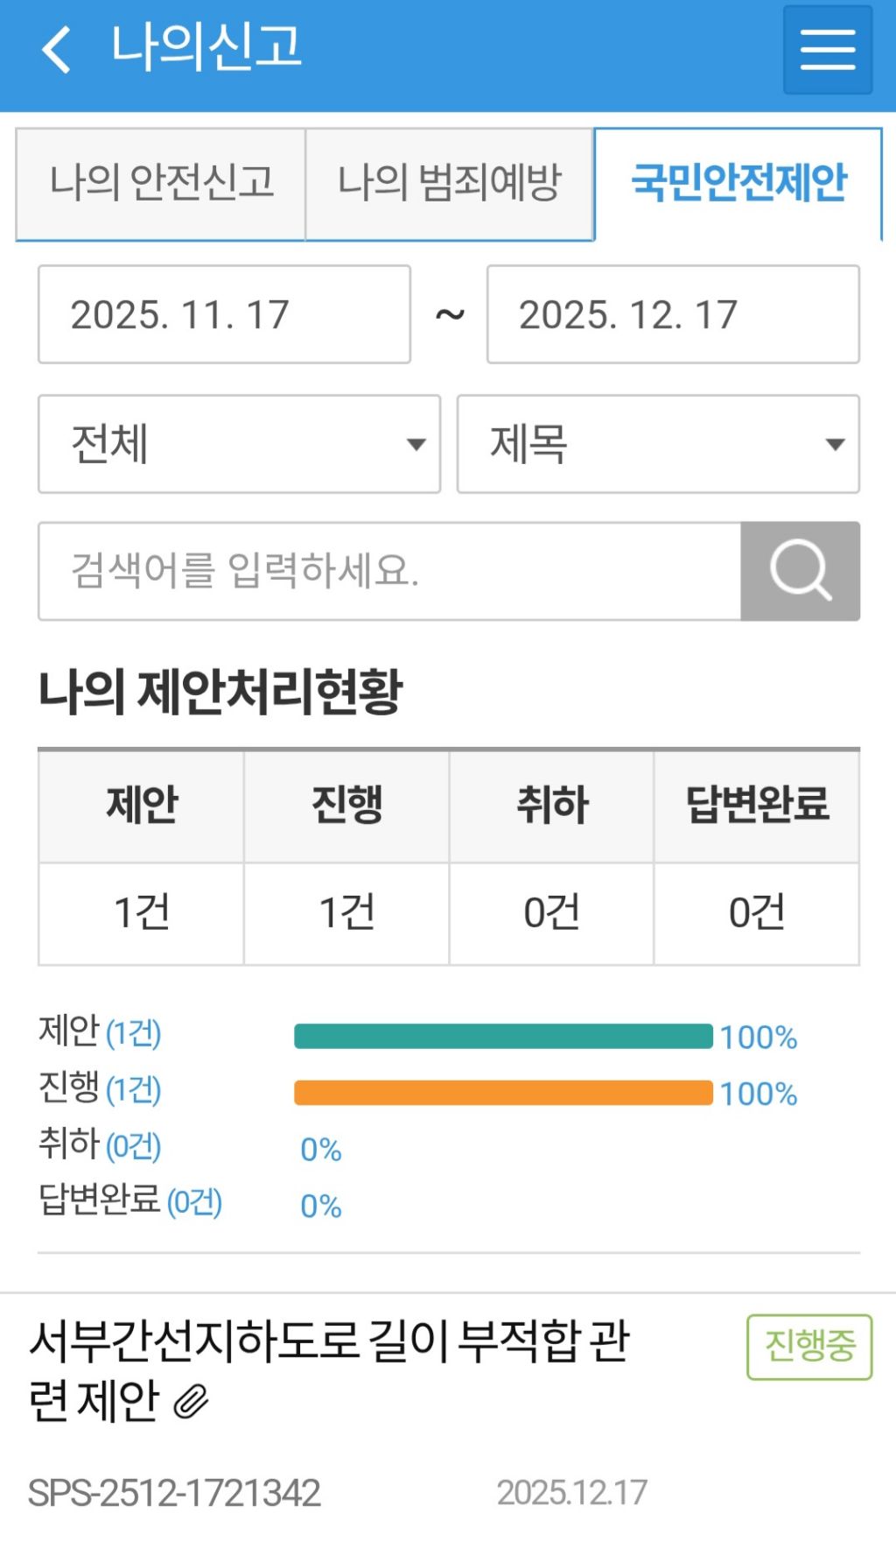Image resolution: width=896 pixels, height=1542 pixels.
Task: Select the 취하 count cell showing 0건
Action: pyautogui.click(x=550, y=912)
